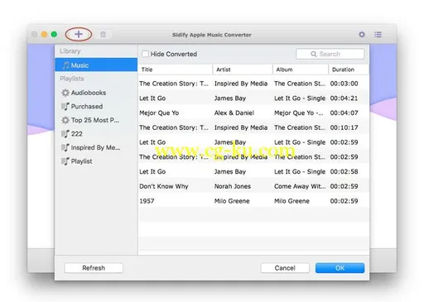Click the playlist icon beside 222
Image resolution: width=424 pixels, height=302 pixels.
point(65,134)
